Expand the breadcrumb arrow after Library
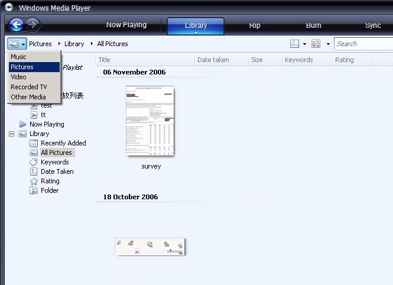This screenshot has height=285, width=393. 92,44
